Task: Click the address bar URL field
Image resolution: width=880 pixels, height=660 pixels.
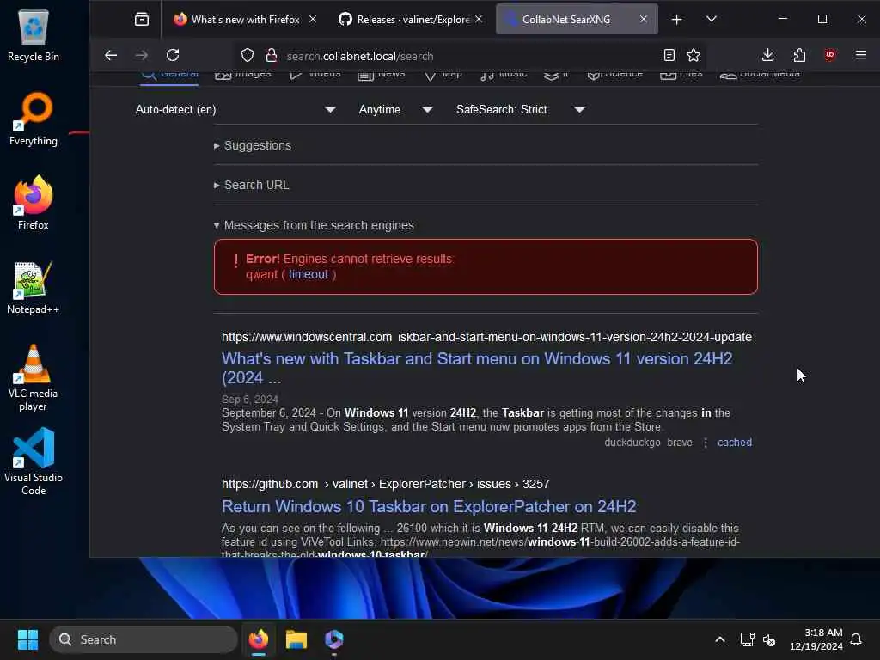Action: pyautogui.click(x=472, y=56)
